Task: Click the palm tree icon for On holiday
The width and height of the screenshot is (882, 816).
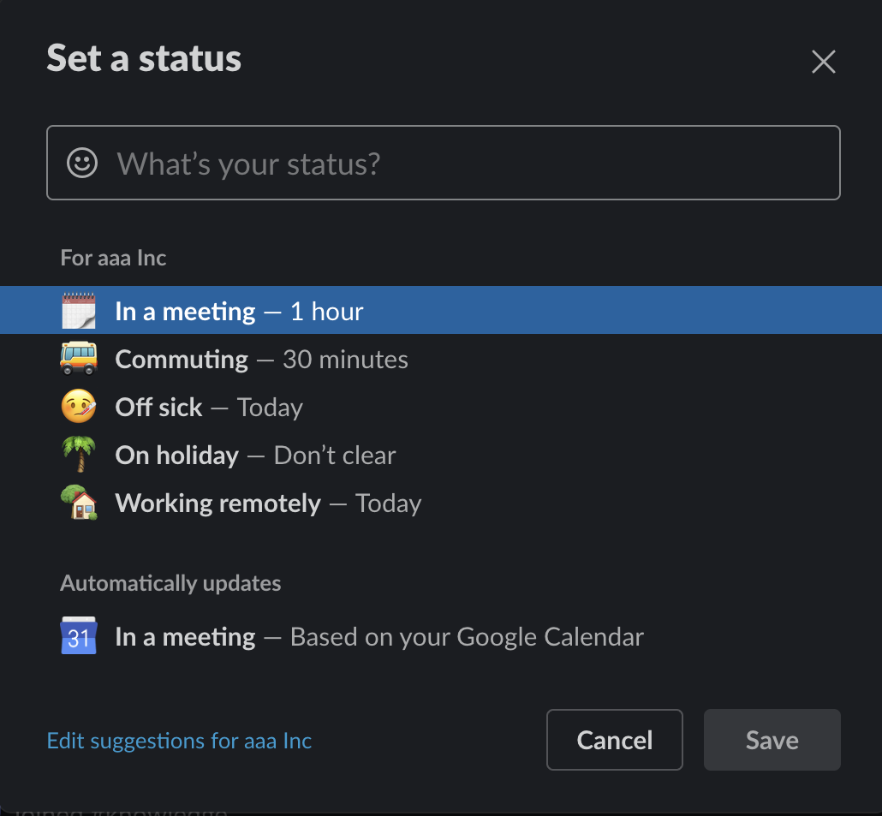Action: [79, 455]
